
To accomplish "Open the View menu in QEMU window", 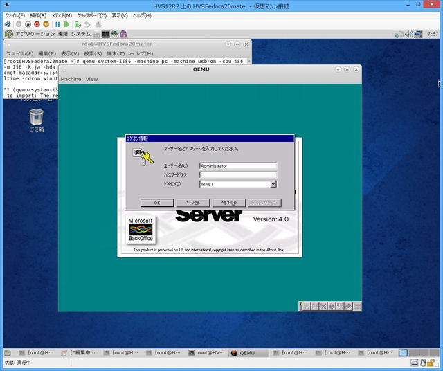I will pyautogui.click(x=91, y=79).
